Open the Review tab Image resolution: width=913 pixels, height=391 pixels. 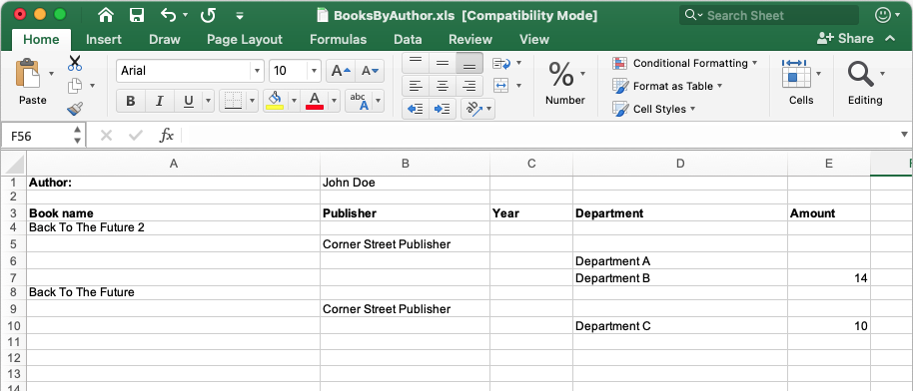470,40
